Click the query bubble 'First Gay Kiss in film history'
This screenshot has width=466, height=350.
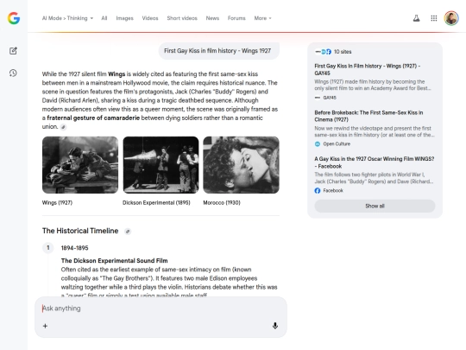point(218,51)
